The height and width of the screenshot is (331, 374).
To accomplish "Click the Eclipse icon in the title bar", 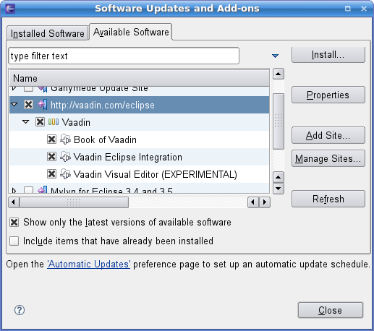I will click(x=10, y=9).
